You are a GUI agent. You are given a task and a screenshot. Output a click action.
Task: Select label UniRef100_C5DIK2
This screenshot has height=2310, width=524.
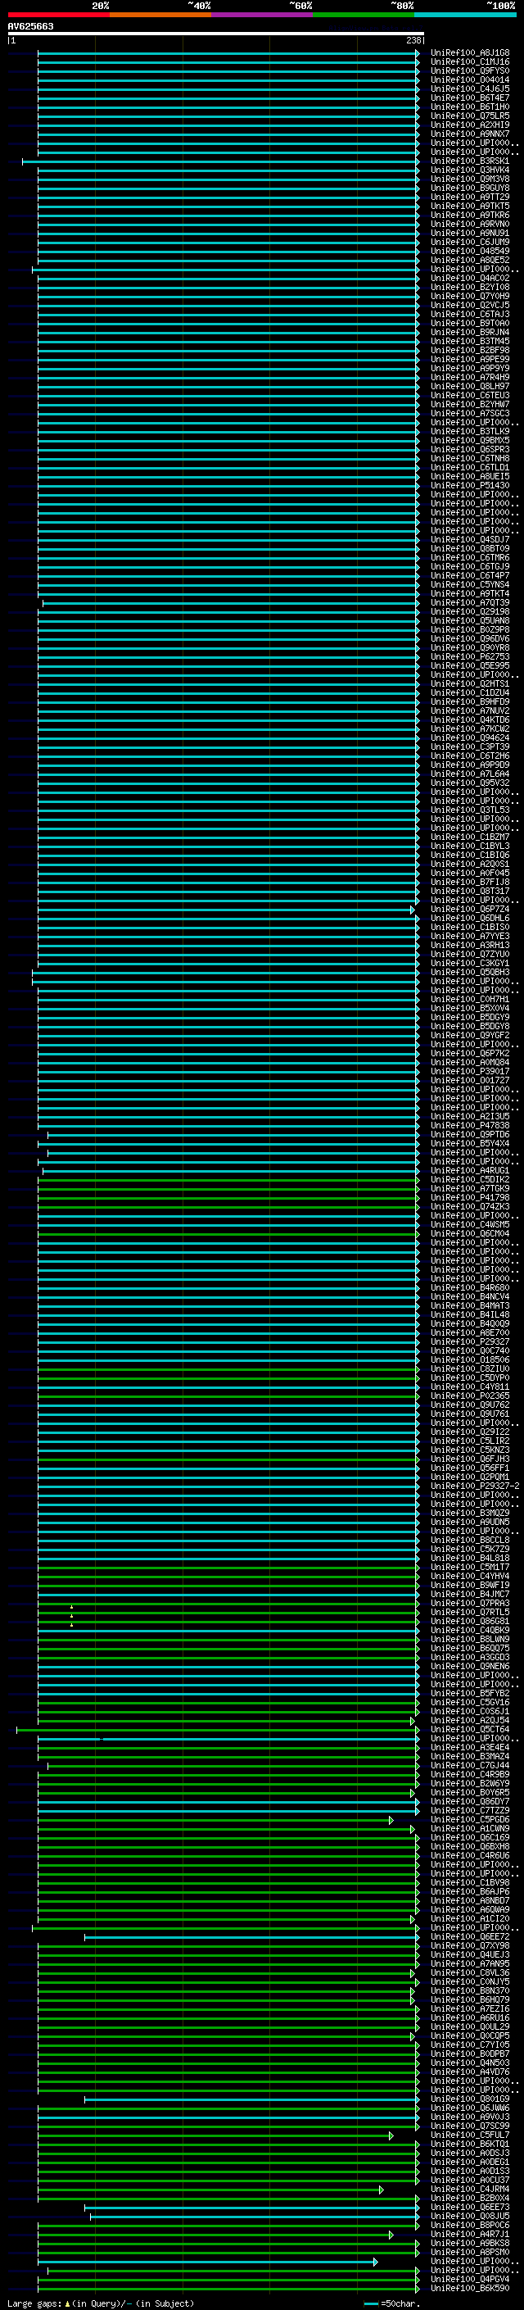470,1179
